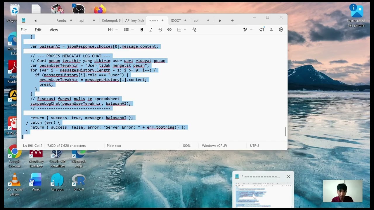The height and width of the screenshot is (210, 374).
Task: Switch to the Kelompok 6 tab
Action: 111,21
